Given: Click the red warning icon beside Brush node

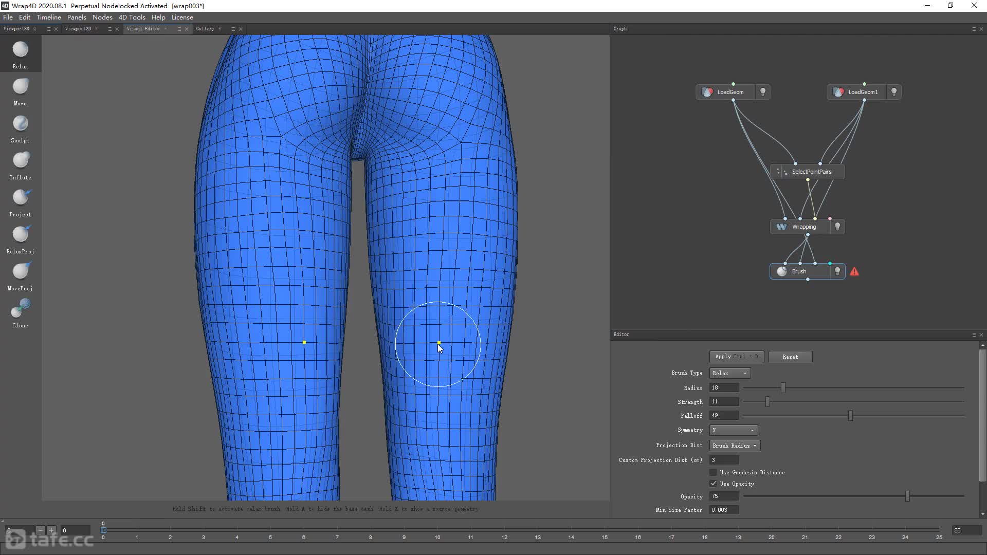Looking at the screenshot, I should (854, 272).
